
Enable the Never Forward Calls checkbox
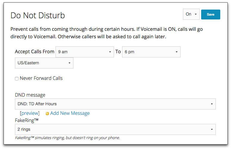17,79
